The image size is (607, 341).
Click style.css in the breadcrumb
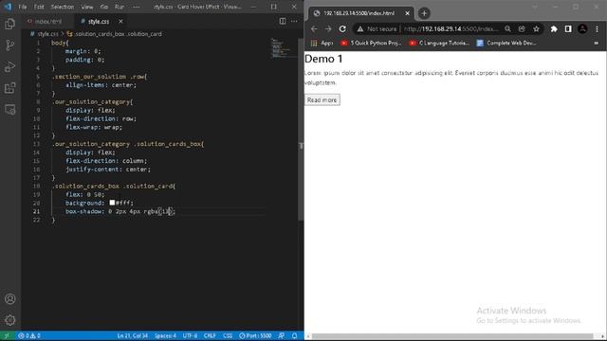click(47, 34)
